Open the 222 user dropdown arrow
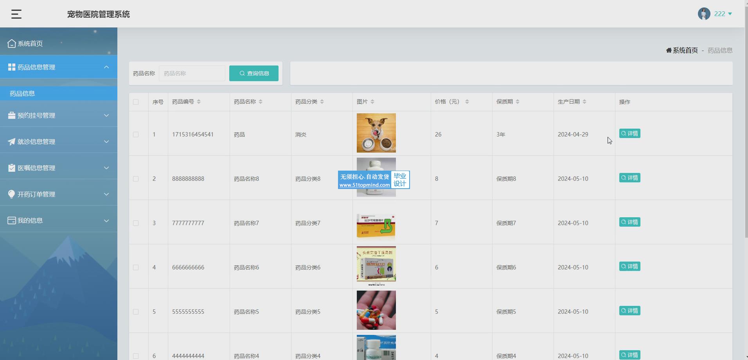Screen dimensions: 748x360 pos(730,14)
